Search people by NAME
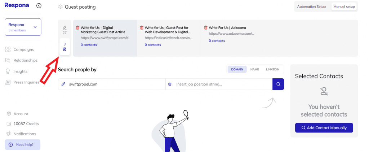This screenshot has width=369, height=152. coord(255,70)
